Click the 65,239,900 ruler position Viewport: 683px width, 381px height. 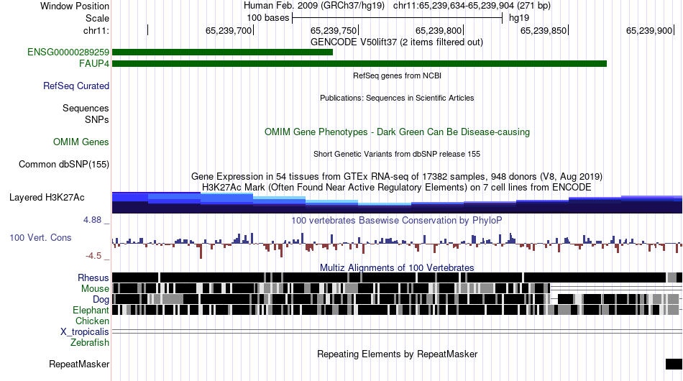point(649,30)
